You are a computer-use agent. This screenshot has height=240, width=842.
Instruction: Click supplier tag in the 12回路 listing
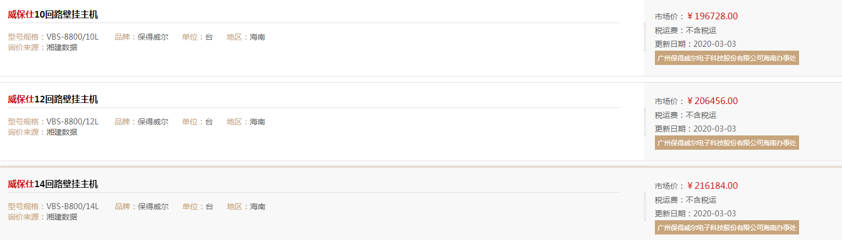(x=727, y=143)
